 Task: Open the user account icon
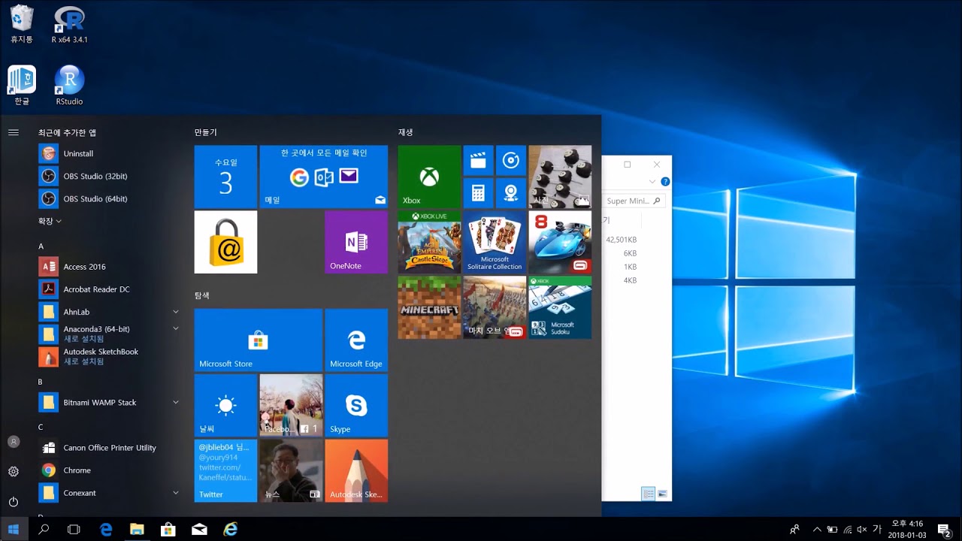coord(13,442)
